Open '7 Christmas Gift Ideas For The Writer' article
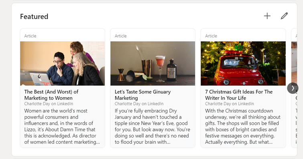 (x=239, y=95)
